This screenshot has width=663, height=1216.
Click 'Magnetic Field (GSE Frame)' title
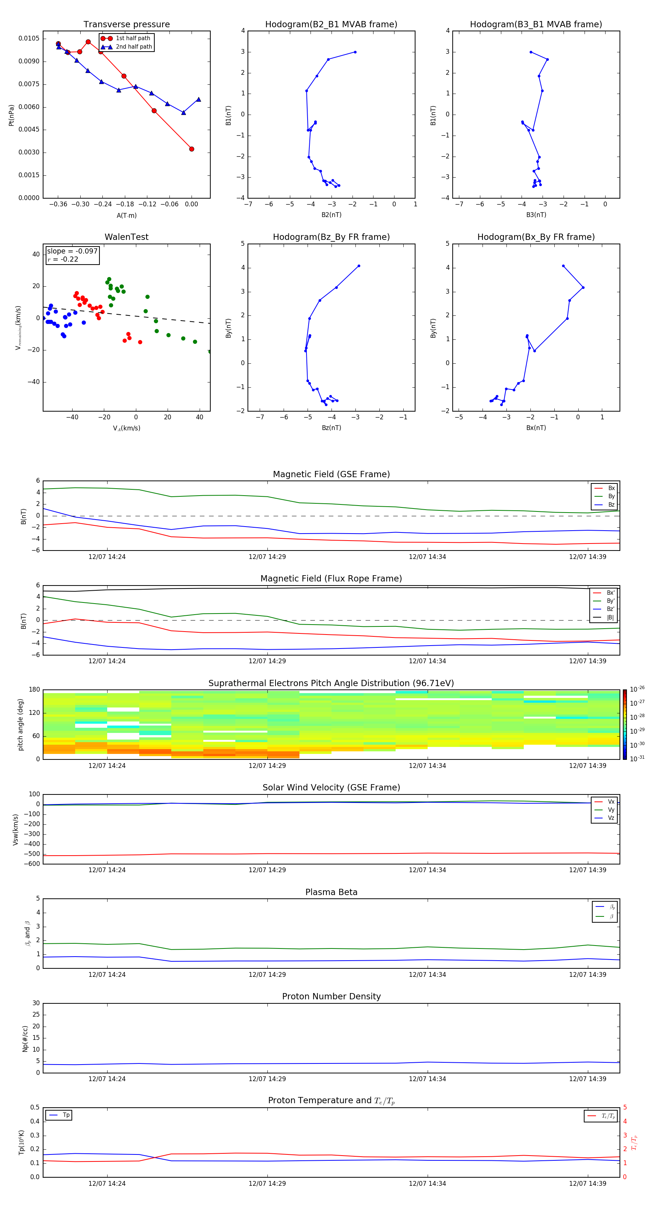(331, 474)
